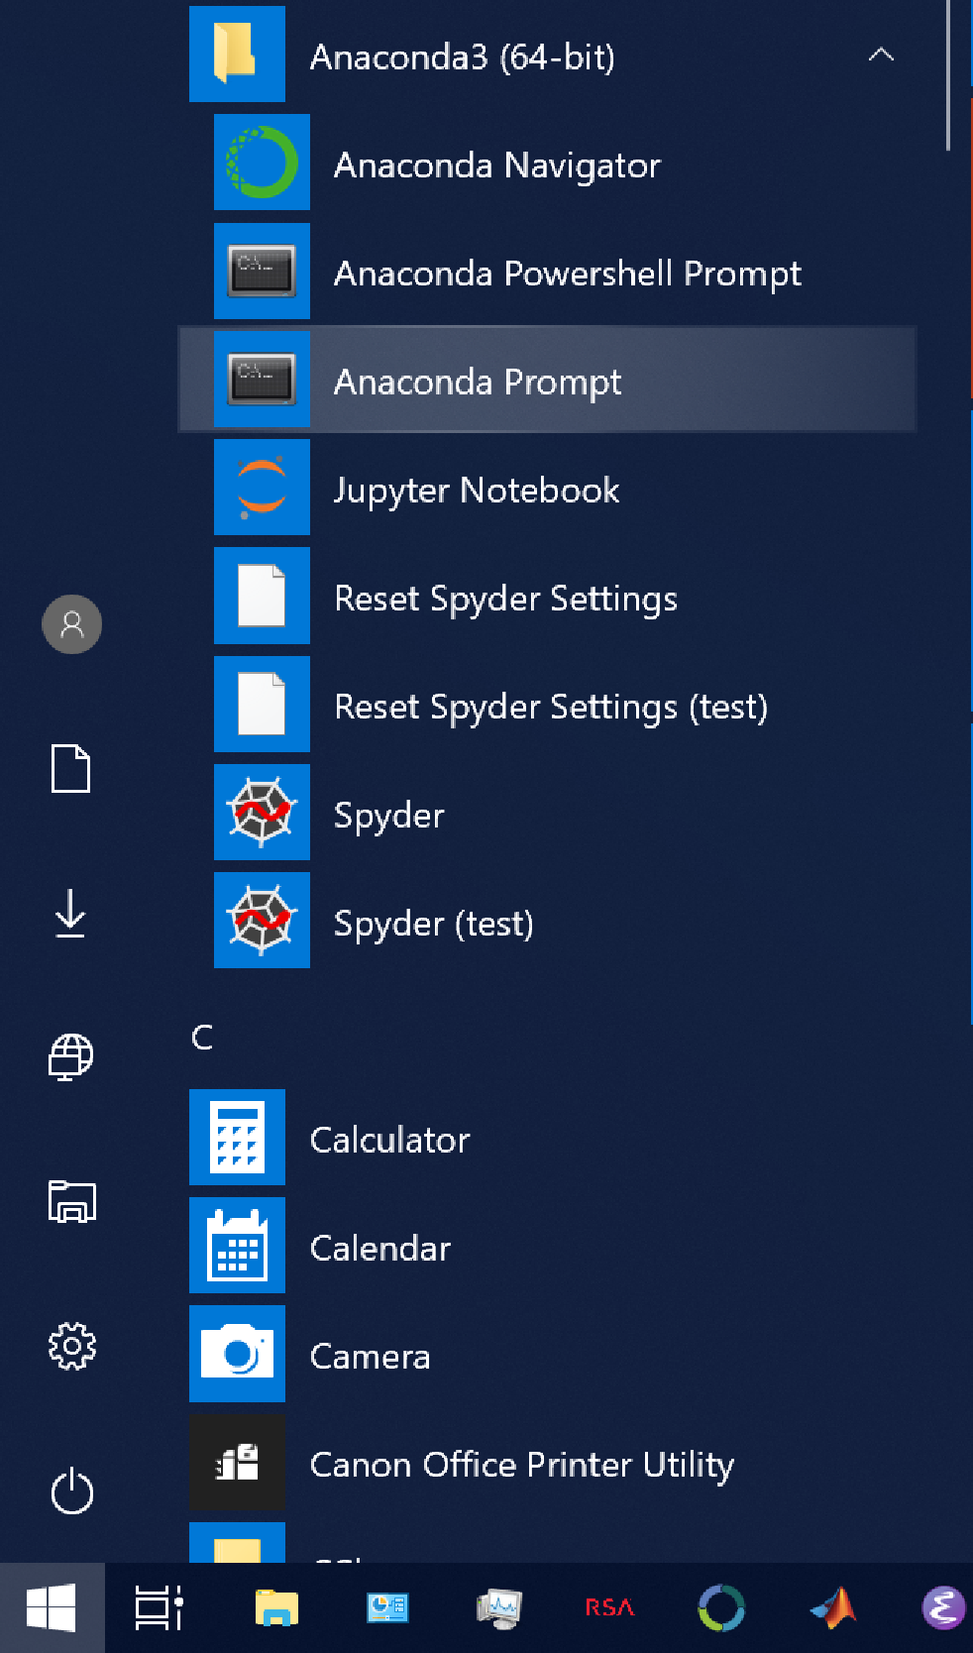This screenshot has width=973, height=1653.
Task: Open the performance monitor taskbar icon
Action: (x=498, y=1607)
